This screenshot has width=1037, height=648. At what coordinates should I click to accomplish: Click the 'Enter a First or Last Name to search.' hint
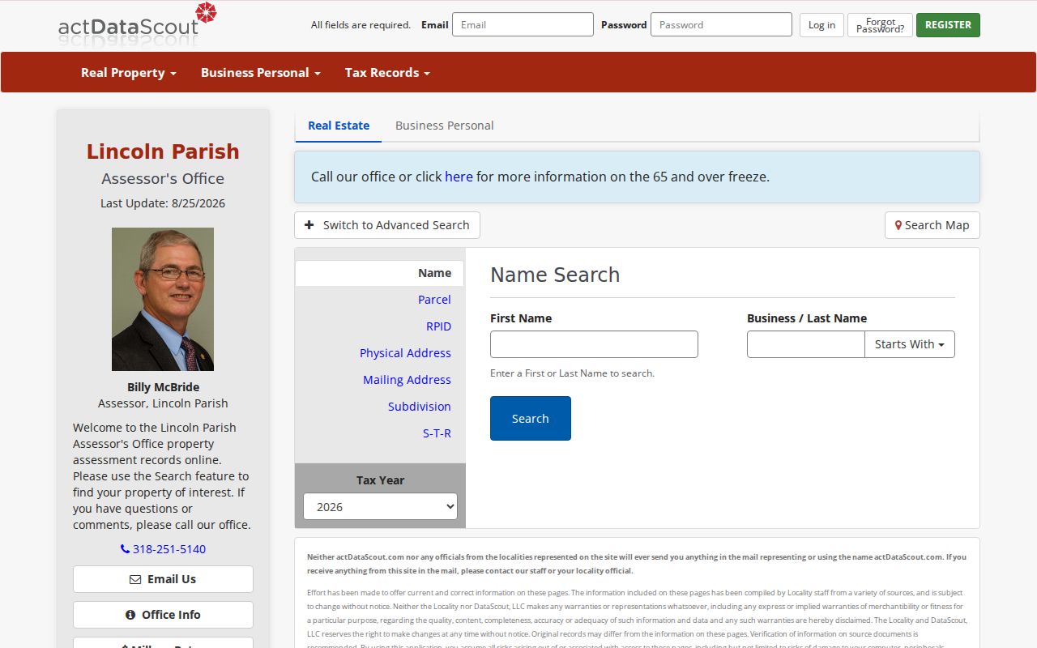(x=572, y=373)
